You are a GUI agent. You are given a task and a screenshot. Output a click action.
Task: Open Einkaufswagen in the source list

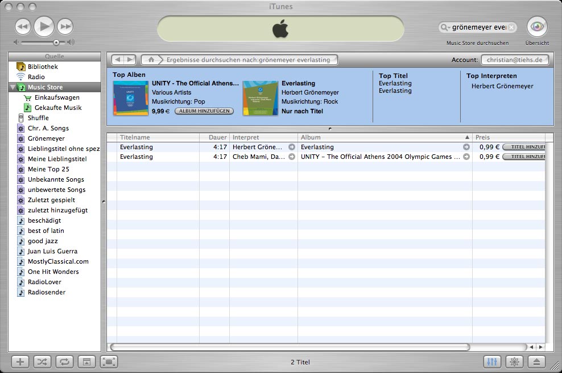click(x=57, y=97)
